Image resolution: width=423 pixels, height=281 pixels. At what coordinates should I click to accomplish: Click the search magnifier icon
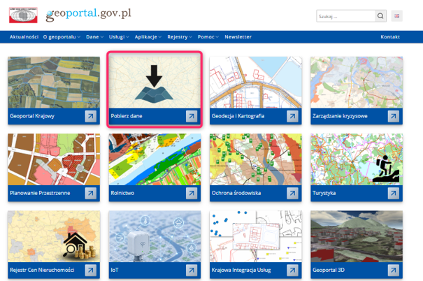click(380, 16)
